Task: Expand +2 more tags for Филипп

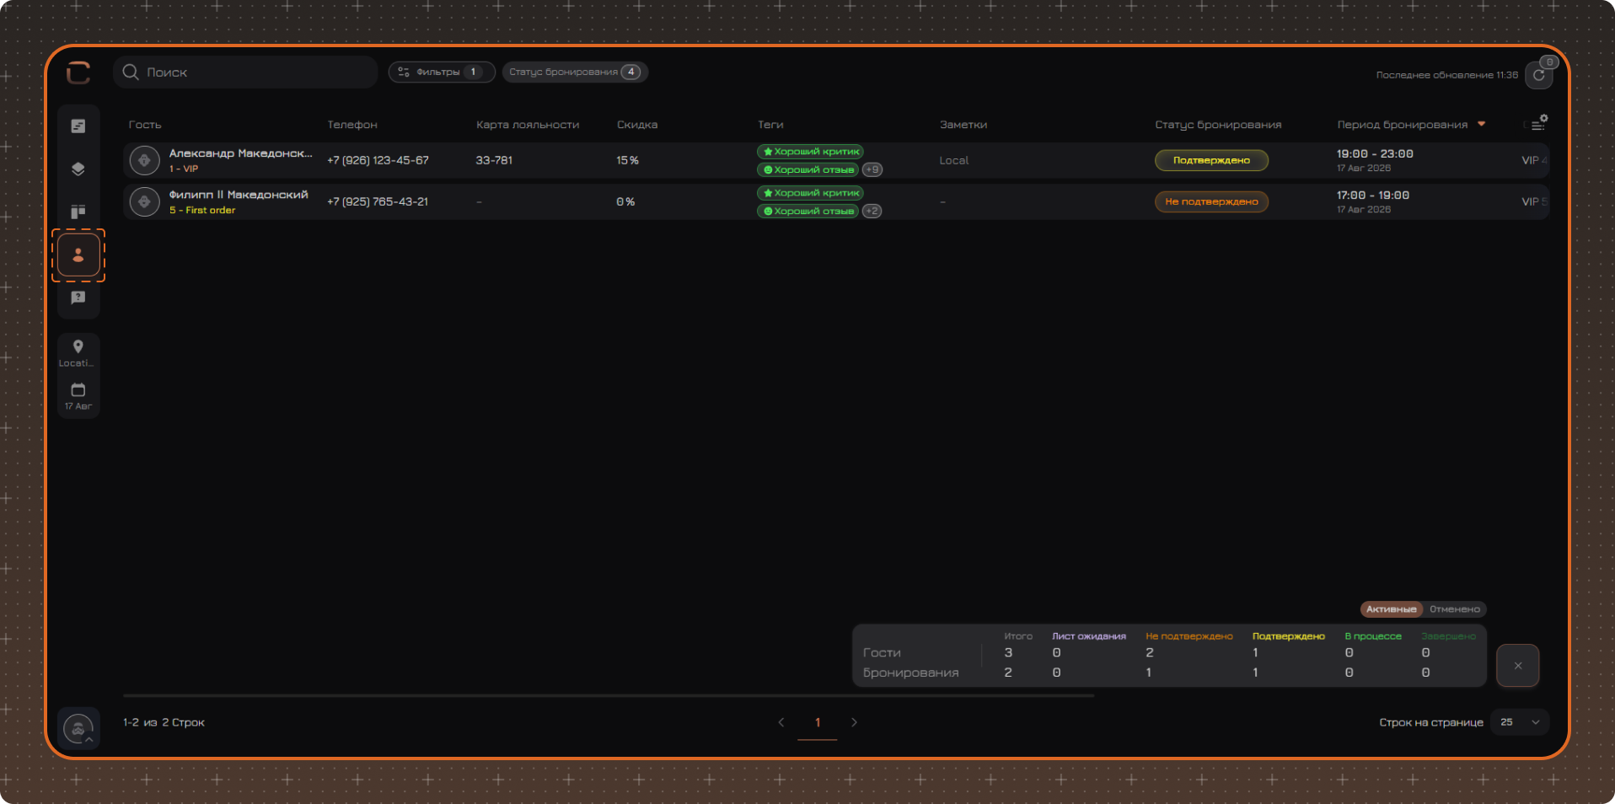Action: [x=872, y=211]
